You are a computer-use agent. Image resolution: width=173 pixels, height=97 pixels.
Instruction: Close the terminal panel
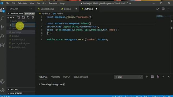click(168, 77)
